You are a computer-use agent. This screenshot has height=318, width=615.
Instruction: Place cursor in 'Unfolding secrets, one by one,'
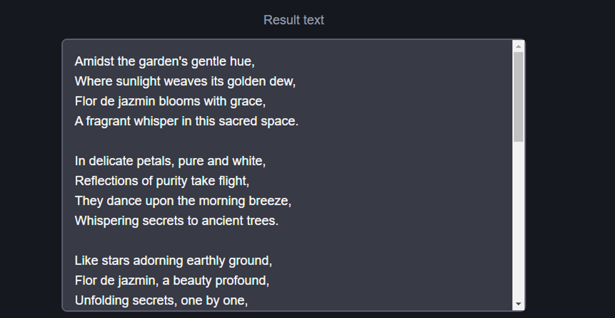pos(161,300)
